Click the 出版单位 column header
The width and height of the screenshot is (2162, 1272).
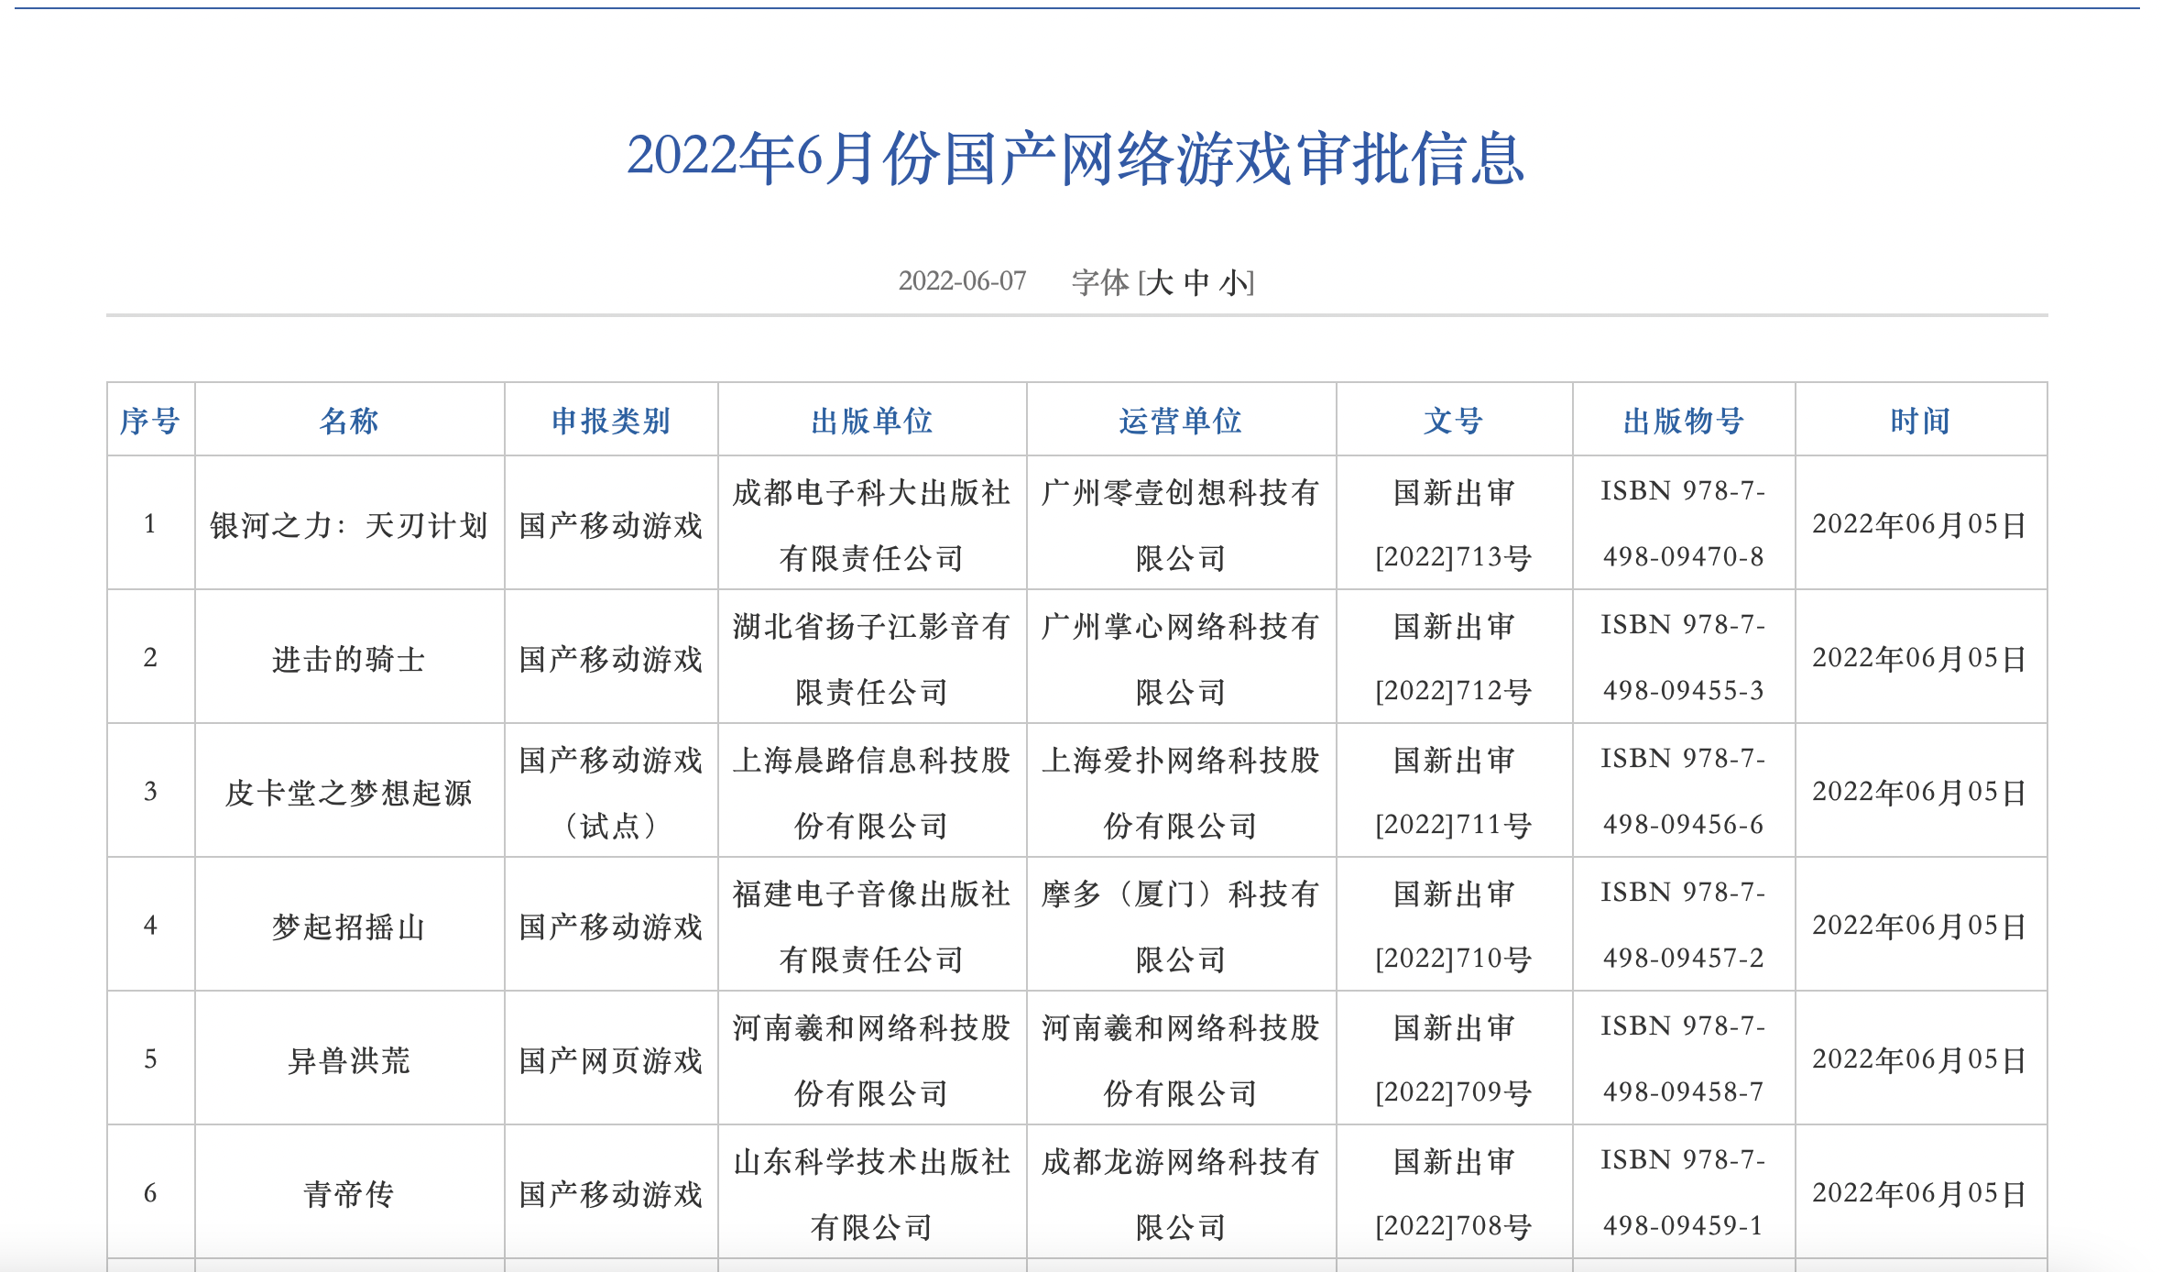[872, 421]
